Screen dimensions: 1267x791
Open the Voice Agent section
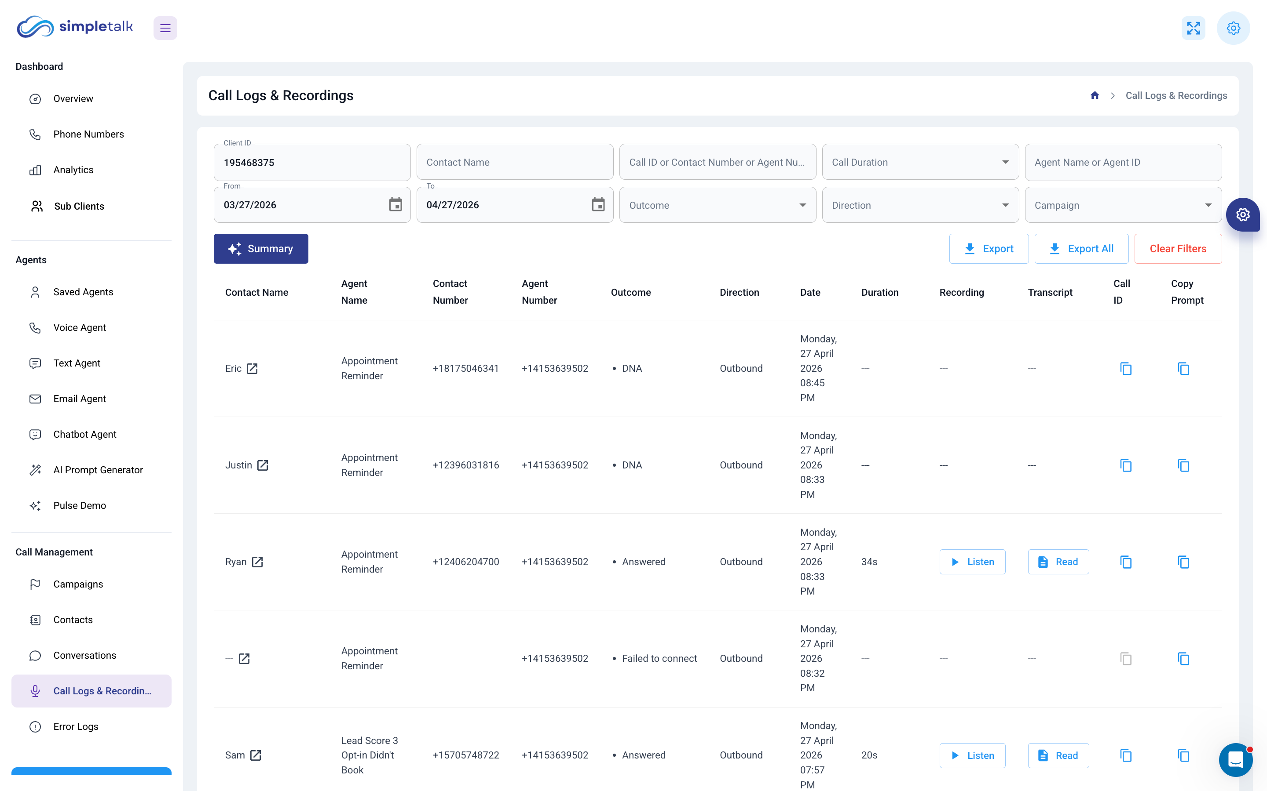(80, 327)
